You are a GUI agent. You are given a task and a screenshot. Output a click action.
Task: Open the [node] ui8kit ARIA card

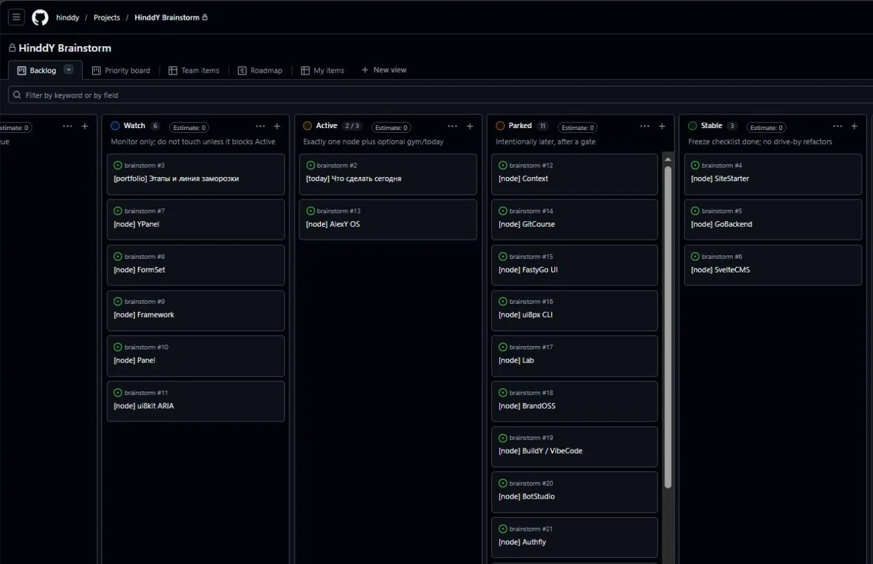tap(196, 401)
